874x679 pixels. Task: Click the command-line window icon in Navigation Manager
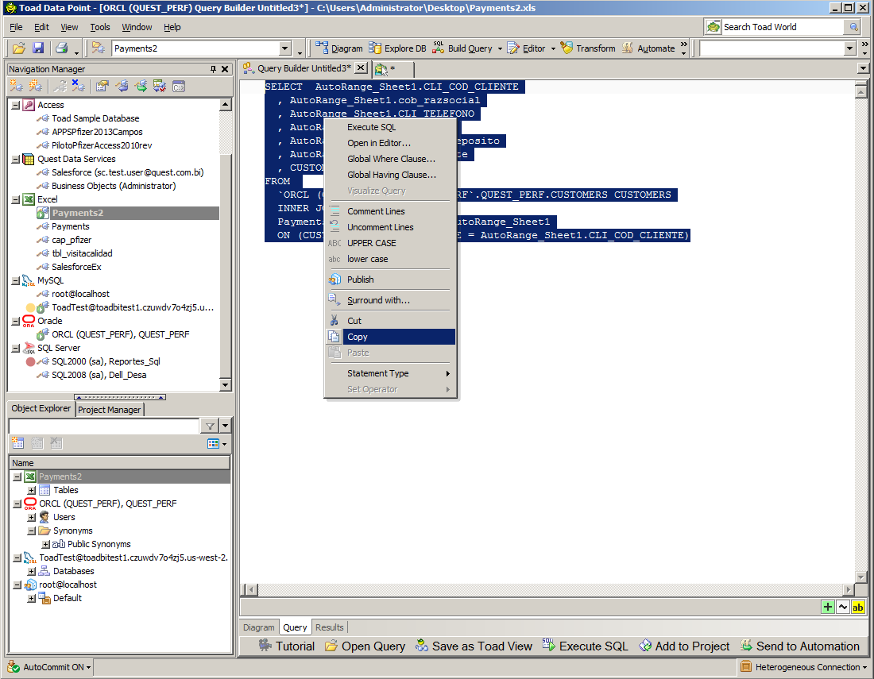point(178,86)
